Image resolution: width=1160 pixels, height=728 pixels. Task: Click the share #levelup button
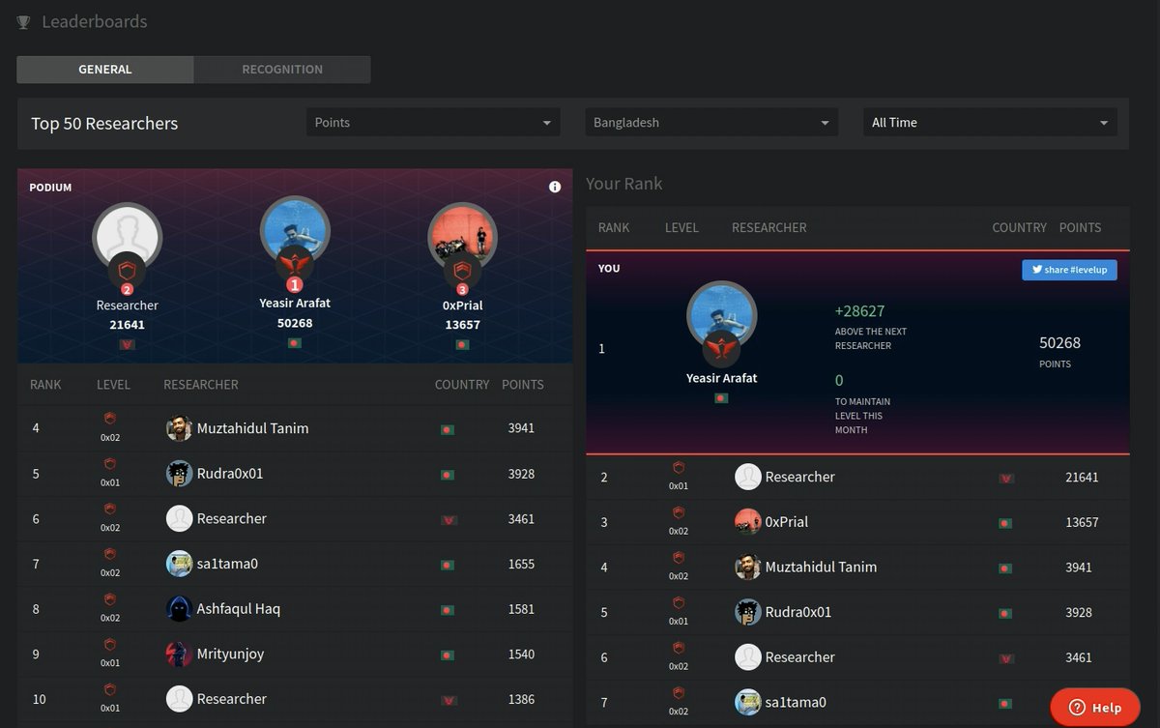coord(1069,270)
